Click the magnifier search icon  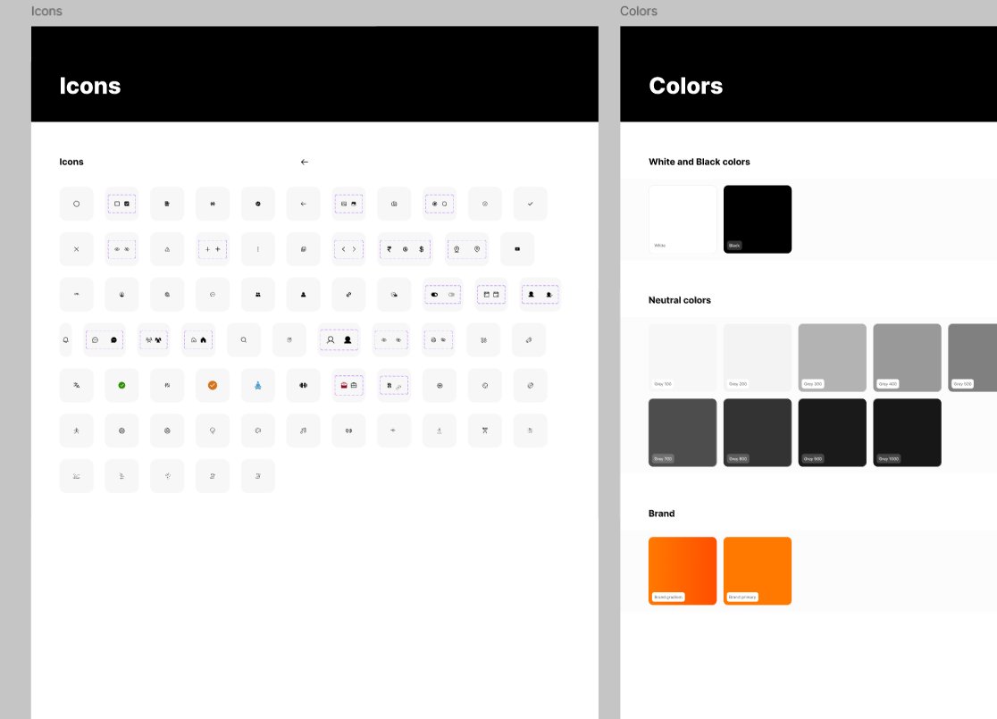[244, 340]
